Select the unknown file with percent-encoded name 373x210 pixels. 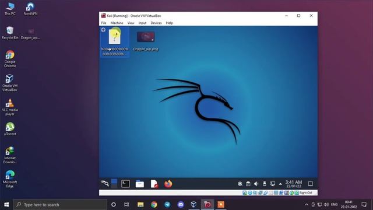click(x=115, y=42)
